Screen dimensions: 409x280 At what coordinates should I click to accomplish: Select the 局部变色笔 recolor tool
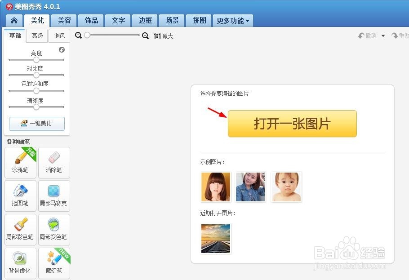54,230
